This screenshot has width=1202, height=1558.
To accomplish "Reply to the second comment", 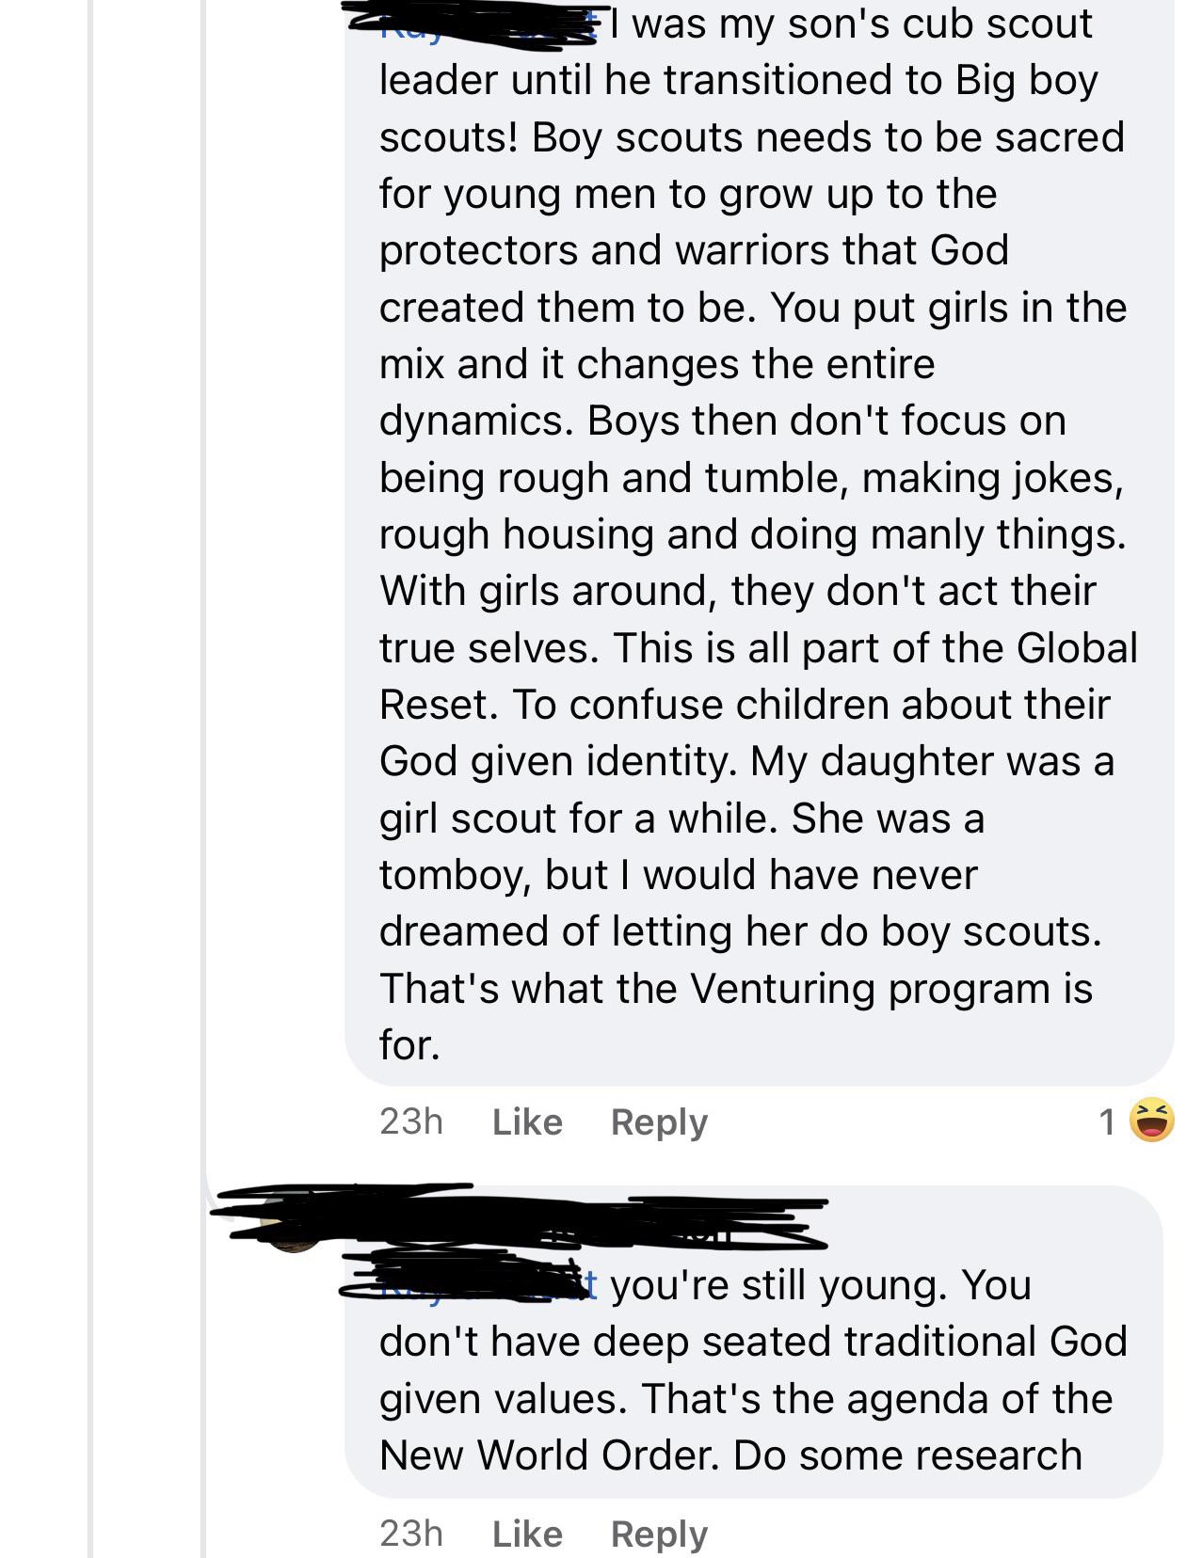I will (659, 1533).
